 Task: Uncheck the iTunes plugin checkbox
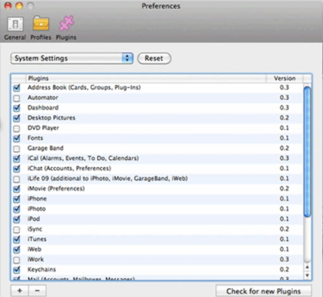tap(17, 239)
